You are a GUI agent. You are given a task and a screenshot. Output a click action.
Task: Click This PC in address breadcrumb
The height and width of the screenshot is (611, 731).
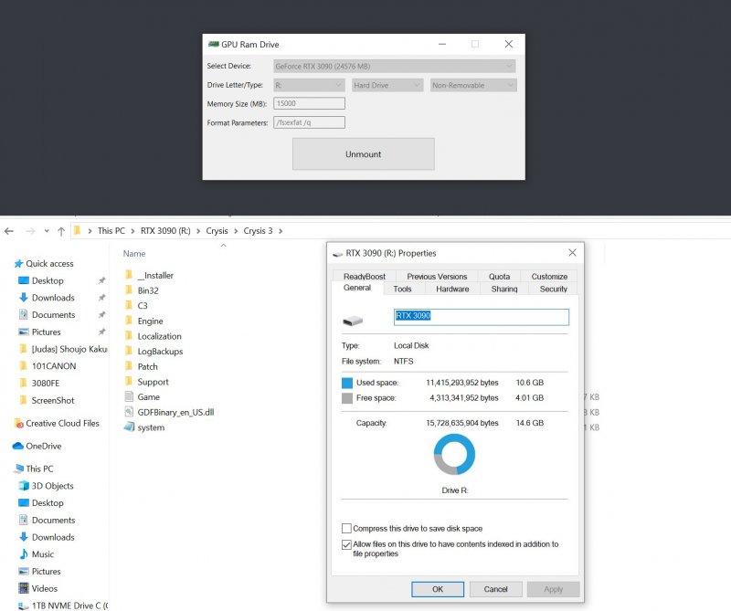pos(111,231)
